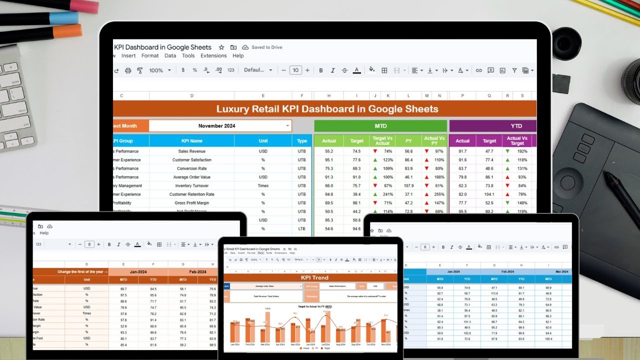This screenshot has height=360, width=640.
Task: Click the YTD purple section header
Action: point(493,126)
